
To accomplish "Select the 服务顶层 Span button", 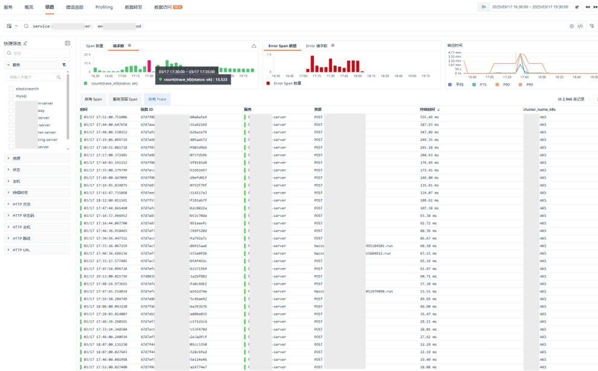I will click(125, 99).
